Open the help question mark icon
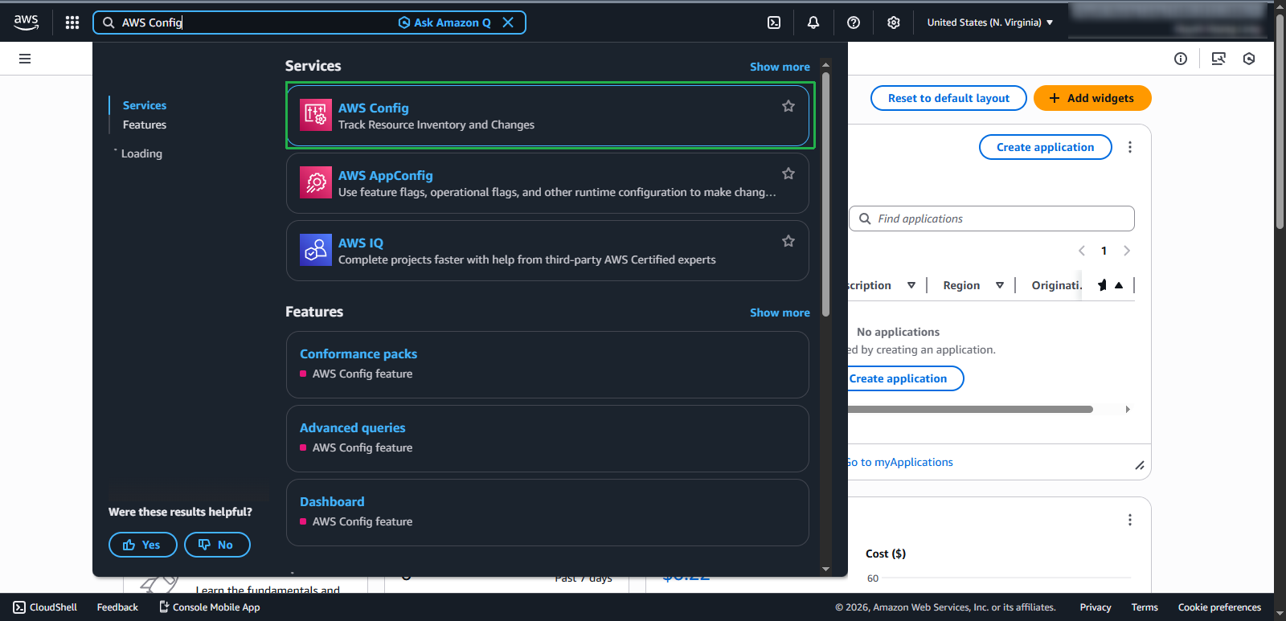This screenshot has width=1286, height=621. (x=854, y=22)
